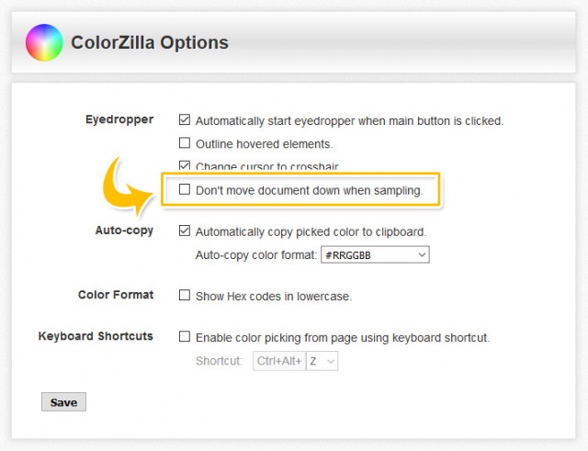This screenshot has height=451, width=588.
Task: Open the #RRGGBB auto-copy format dropdown
Action: tap(375, 255)
